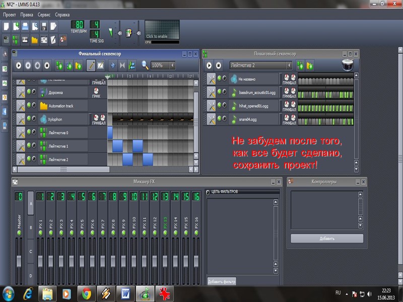403x302 pixels.
Task: Open actions for bassdrum_acoustic01.ogg track
Action: [211, 93]
